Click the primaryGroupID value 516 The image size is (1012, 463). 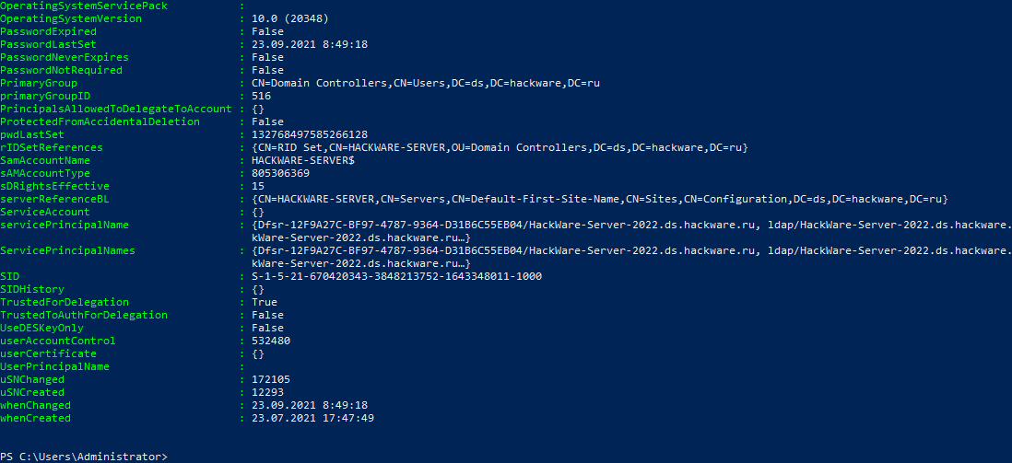click(261, 96)
